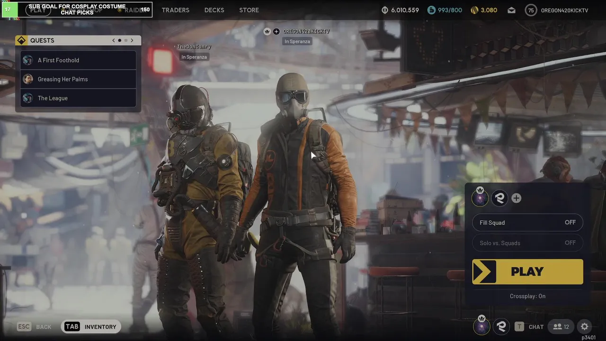
Task: Open The League quest
Action: point(78,98)
